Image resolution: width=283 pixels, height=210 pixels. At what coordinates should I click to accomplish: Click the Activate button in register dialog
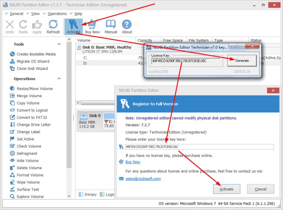(x=226, y=189)
